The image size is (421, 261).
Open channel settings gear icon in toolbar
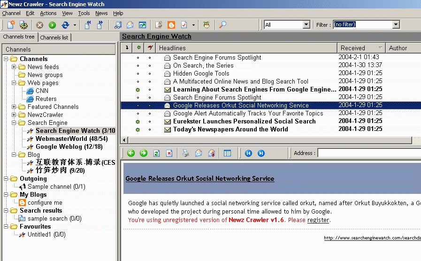click(x=23, y=25)
